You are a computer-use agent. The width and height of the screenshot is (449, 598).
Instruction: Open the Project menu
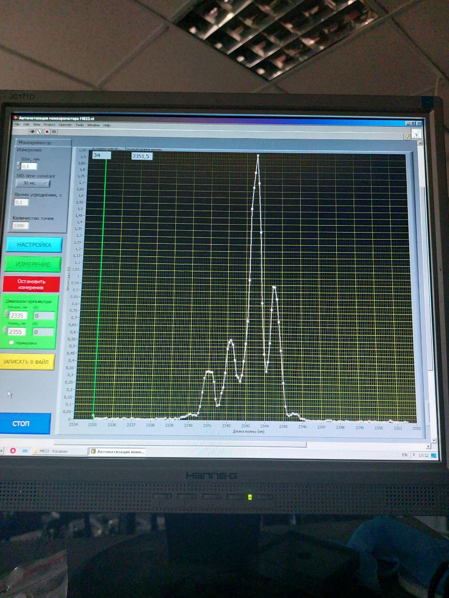tap(49, 125)
